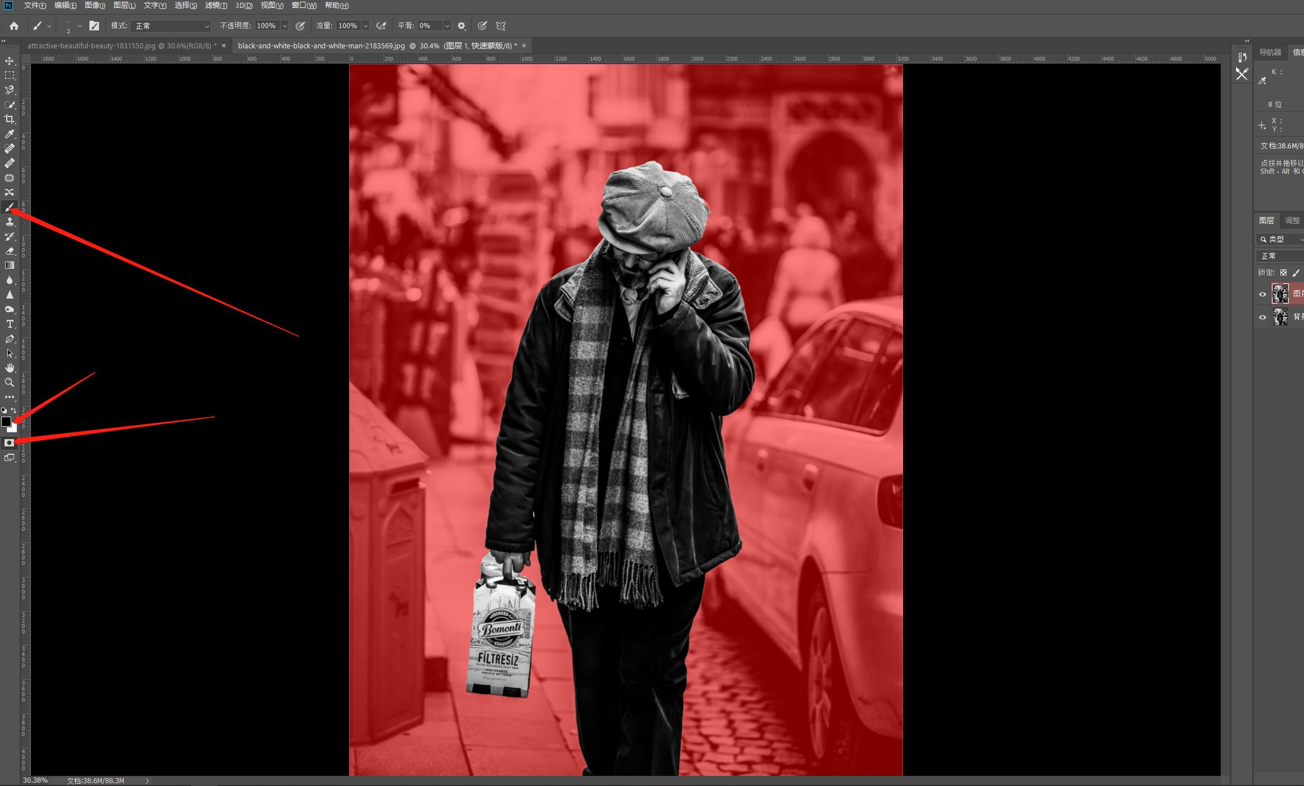This screenshot has height=786, width=1304.
Task: Select the Move tool
Action: (x=10, y=61)
